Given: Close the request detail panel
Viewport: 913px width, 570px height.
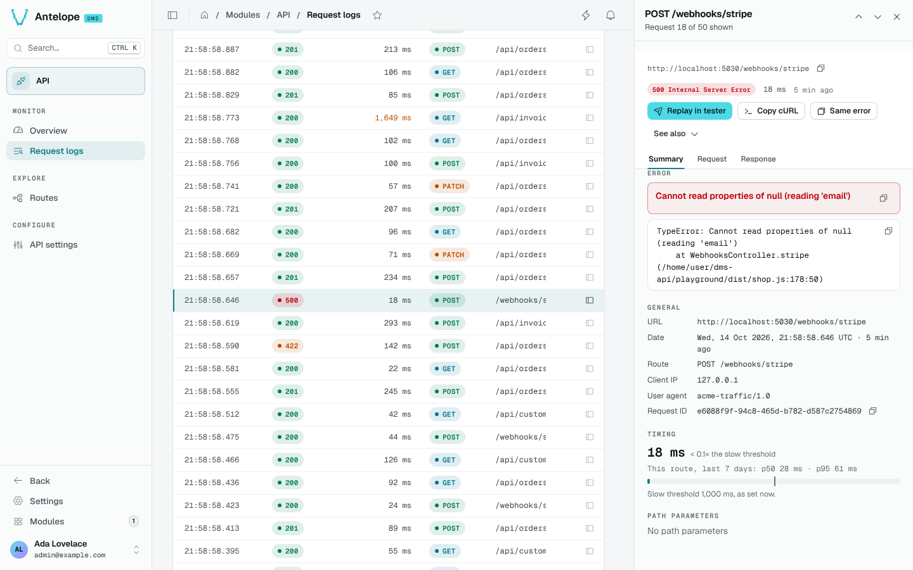Looking at the screenshot, I should pyautogui.click(x=897, y=17).
